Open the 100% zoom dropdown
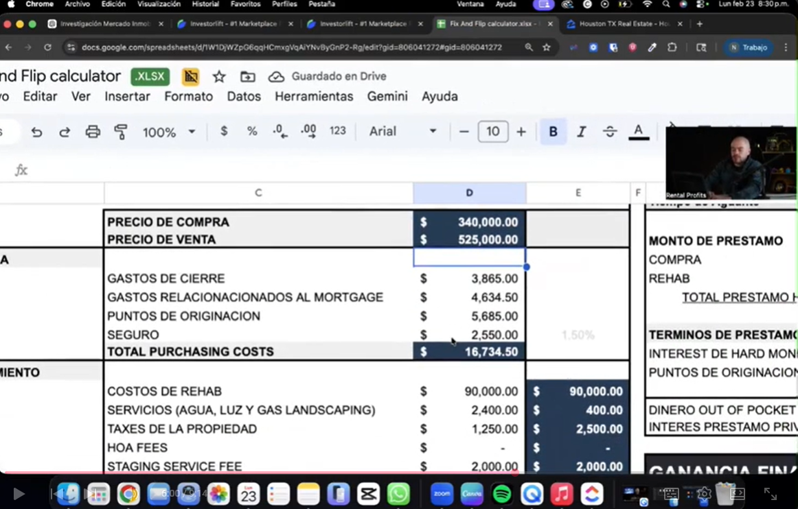 (x=169, y=132)
